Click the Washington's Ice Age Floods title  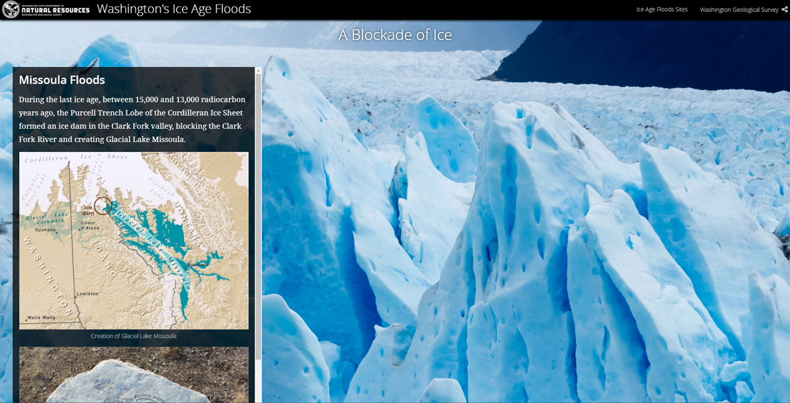click(174, 9)
